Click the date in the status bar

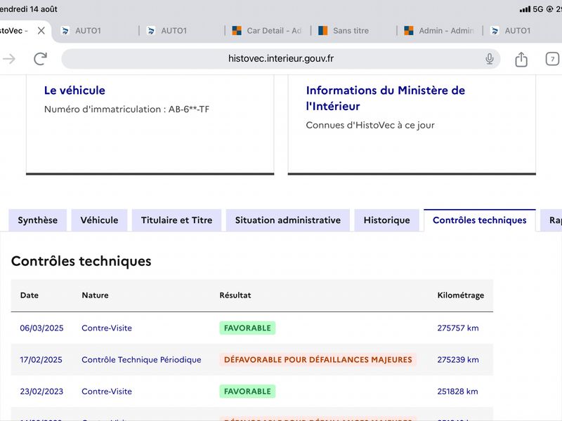(x=29, y=9)
